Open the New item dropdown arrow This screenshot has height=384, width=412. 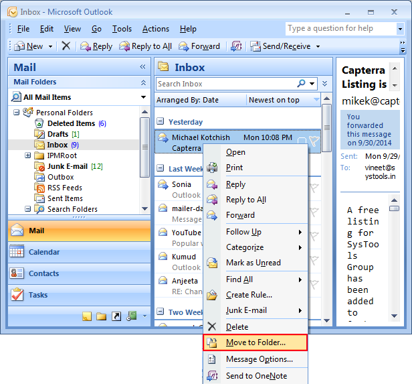(x=50, y=47)
